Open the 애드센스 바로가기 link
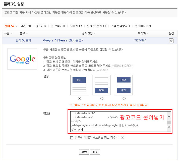 121,66
